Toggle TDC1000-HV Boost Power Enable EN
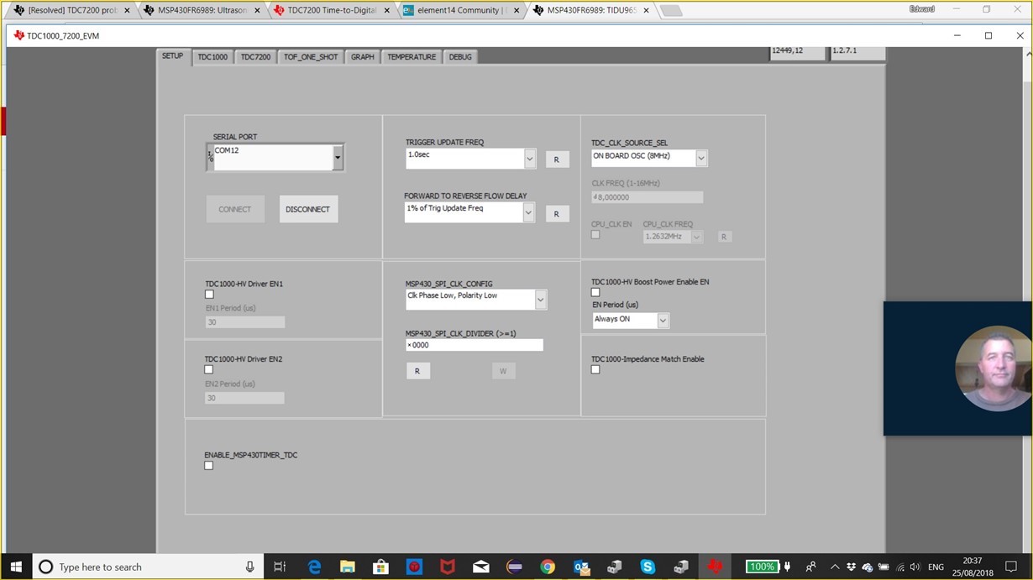This screenshot has width=1033, height=580. tap(595, 292)
